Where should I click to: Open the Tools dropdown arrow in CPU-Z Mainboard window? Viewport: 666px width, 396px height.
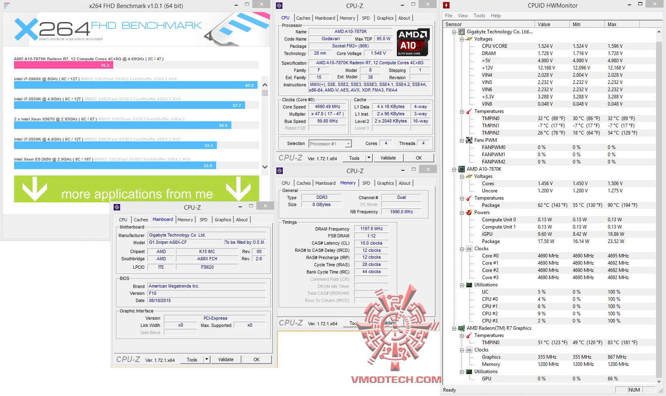[207, 359]
